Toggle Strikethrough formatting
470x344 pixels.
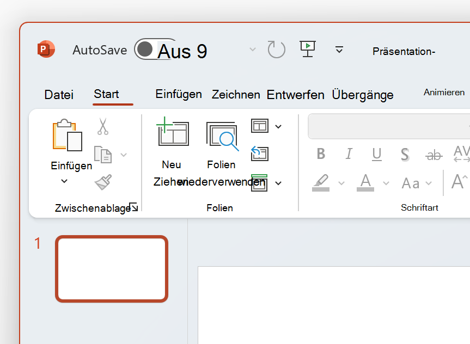[x=434, y=155]
